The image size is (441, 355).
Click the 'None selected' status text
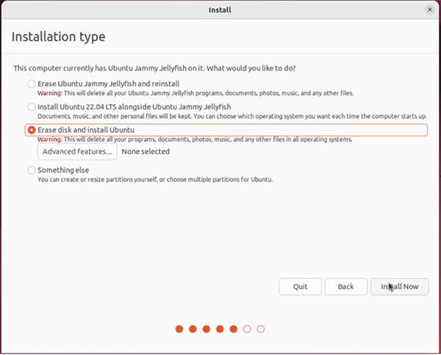[x=146, y=152]
